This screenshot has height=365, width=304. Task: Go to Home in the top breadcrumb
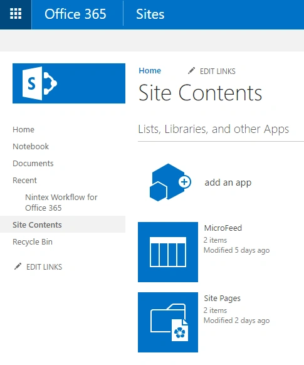[x=150, y=70]
